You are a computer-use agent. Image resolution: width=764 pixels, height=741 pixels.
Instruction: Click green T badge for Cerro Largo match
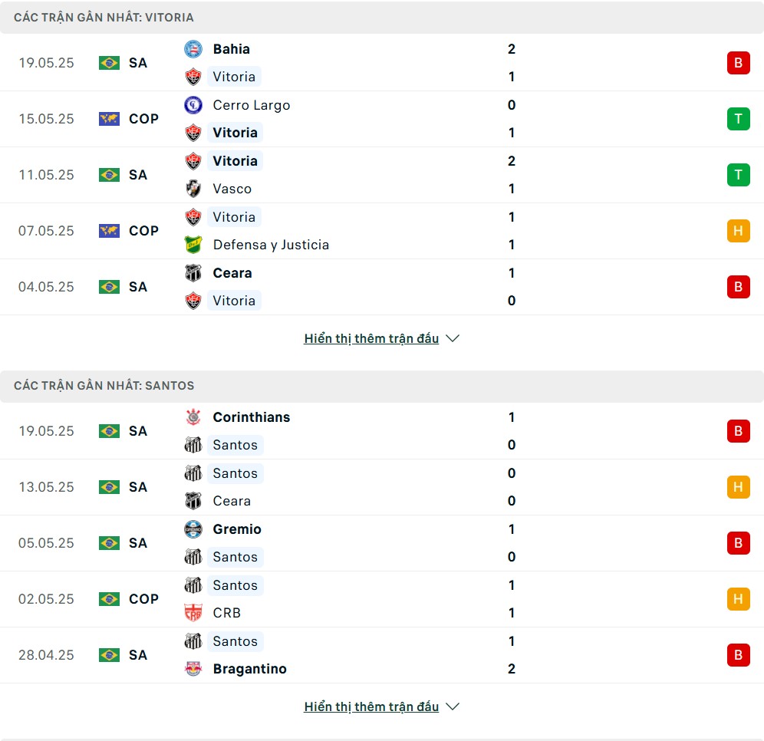click(x=738, y=119)
